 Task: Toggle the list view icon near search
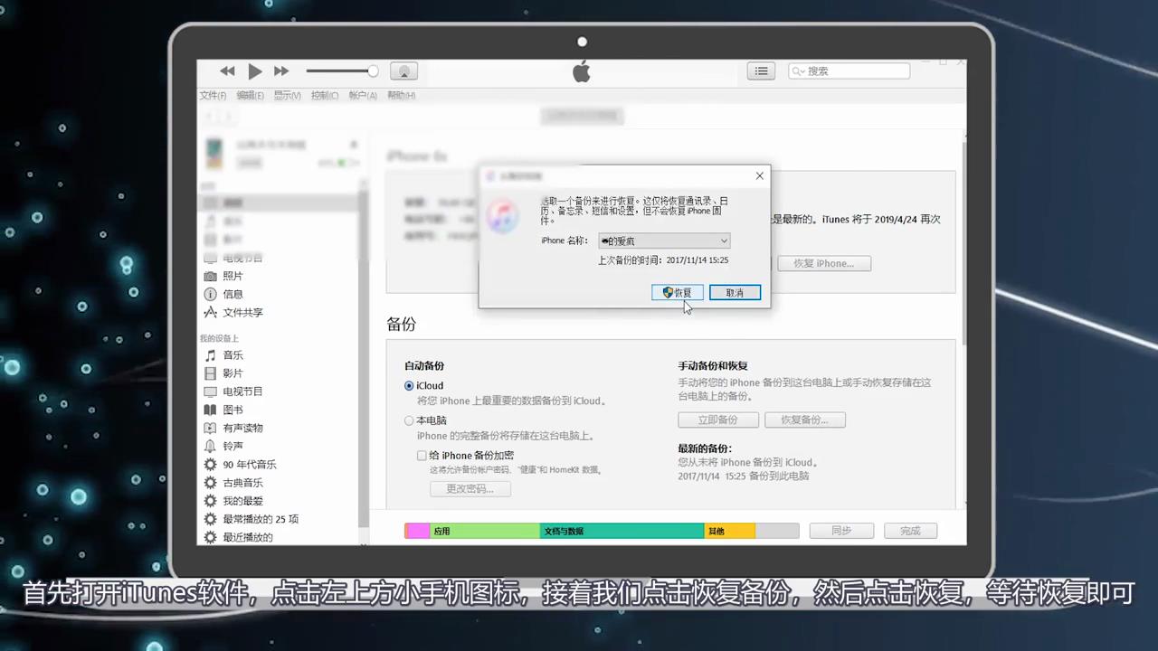(761, 71)
